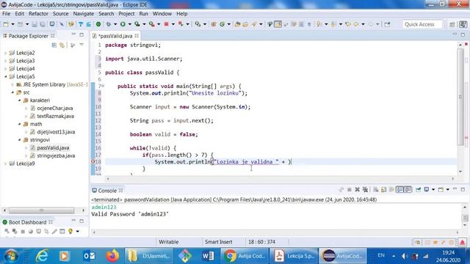
Task: Open Display Selected Console dropdown arrow
Action: click(x=433, y=189)
